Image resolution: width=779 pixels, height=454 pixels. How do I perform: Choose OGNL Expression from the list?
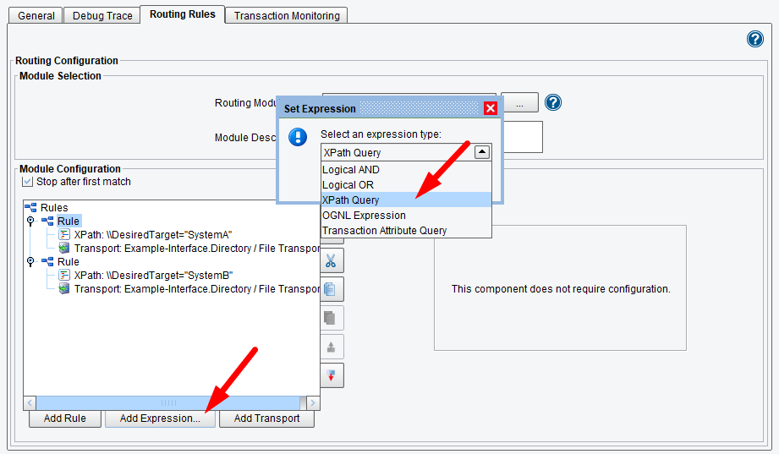[364, 216]
